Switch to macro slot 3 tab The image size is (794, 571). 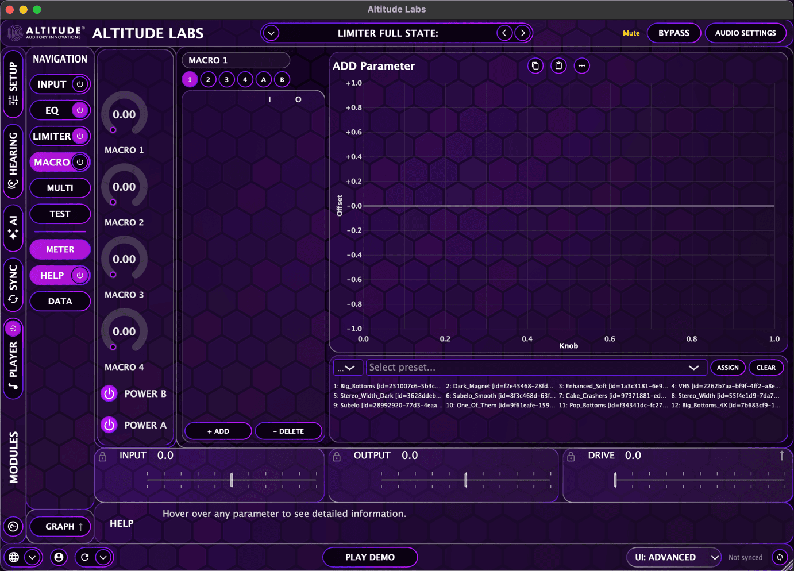226,80
